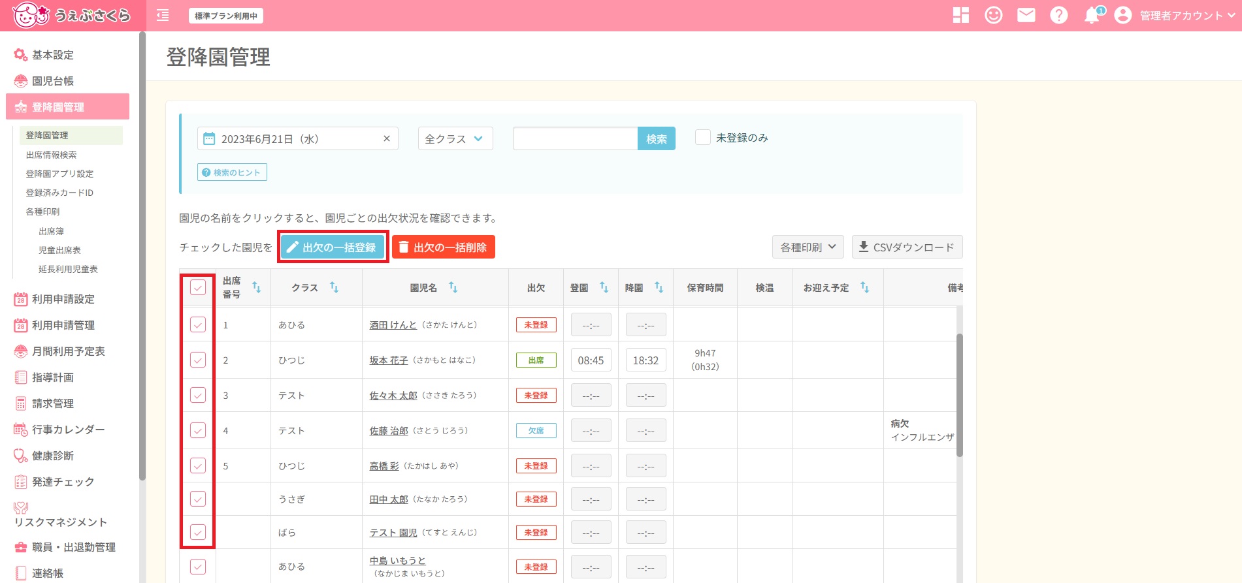Open 出席簿 print submenu item
This screenshot has height=583, width=1242.
click(x=51, y=231)
